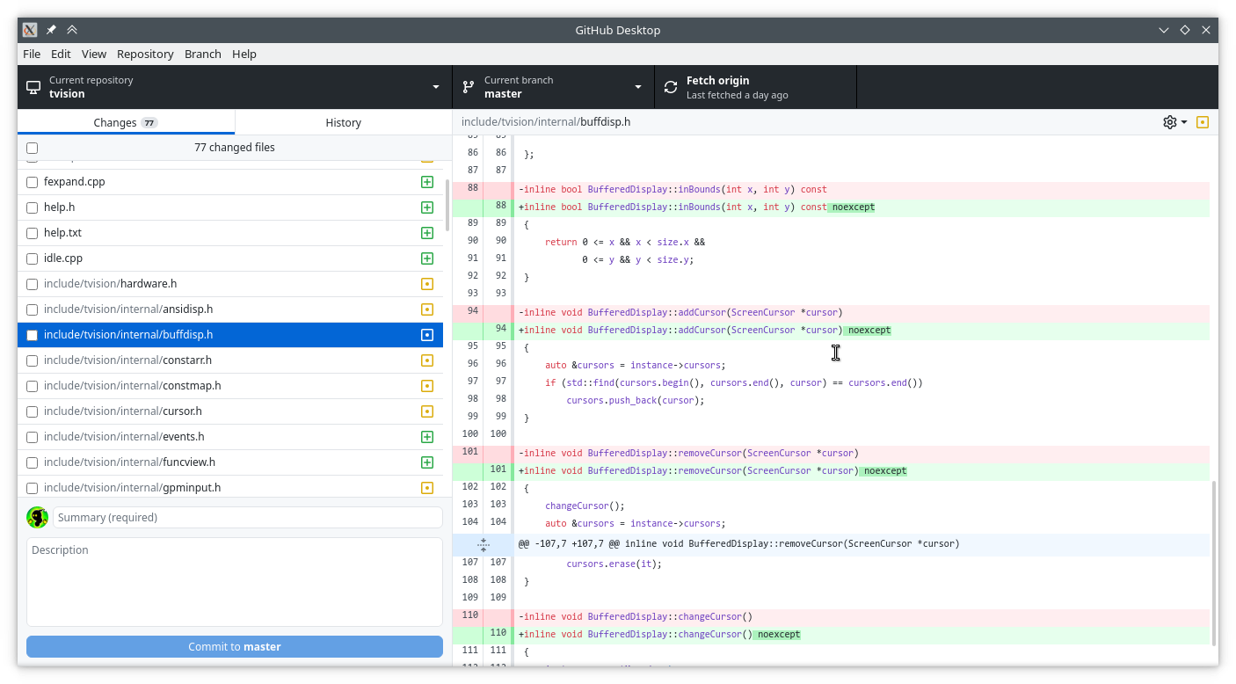Click the added status icon beside funcview.h

[427, 462]
